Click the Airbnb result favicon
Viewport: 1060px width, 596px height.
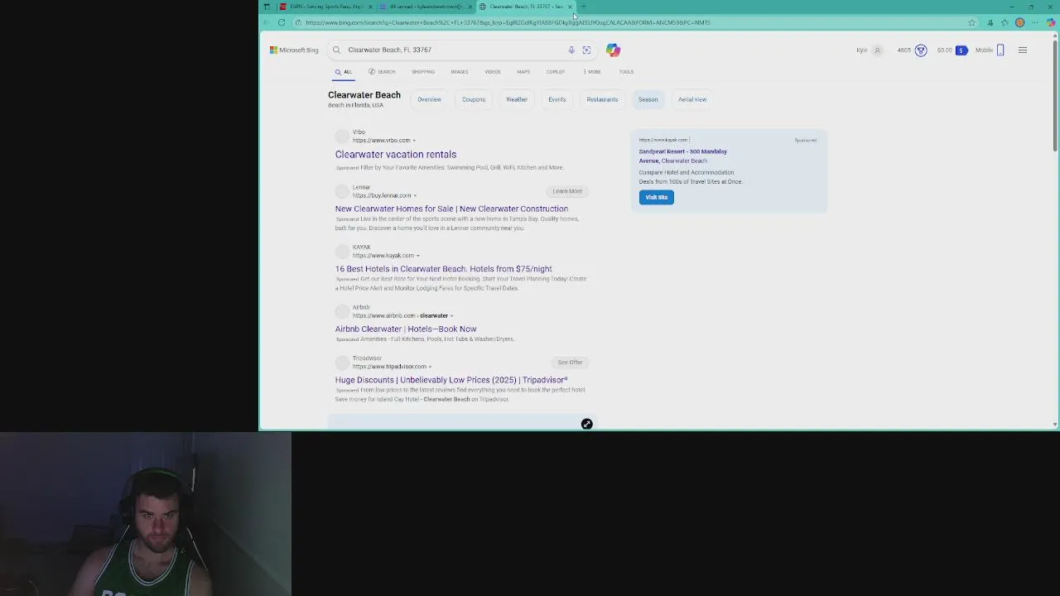342,311
